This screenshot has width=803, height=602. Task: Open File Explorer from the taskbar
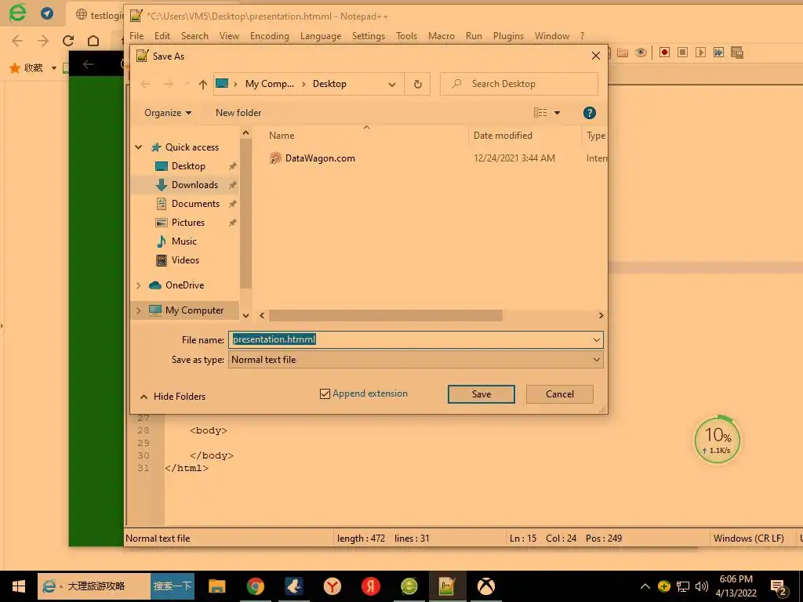coord(216,586)
